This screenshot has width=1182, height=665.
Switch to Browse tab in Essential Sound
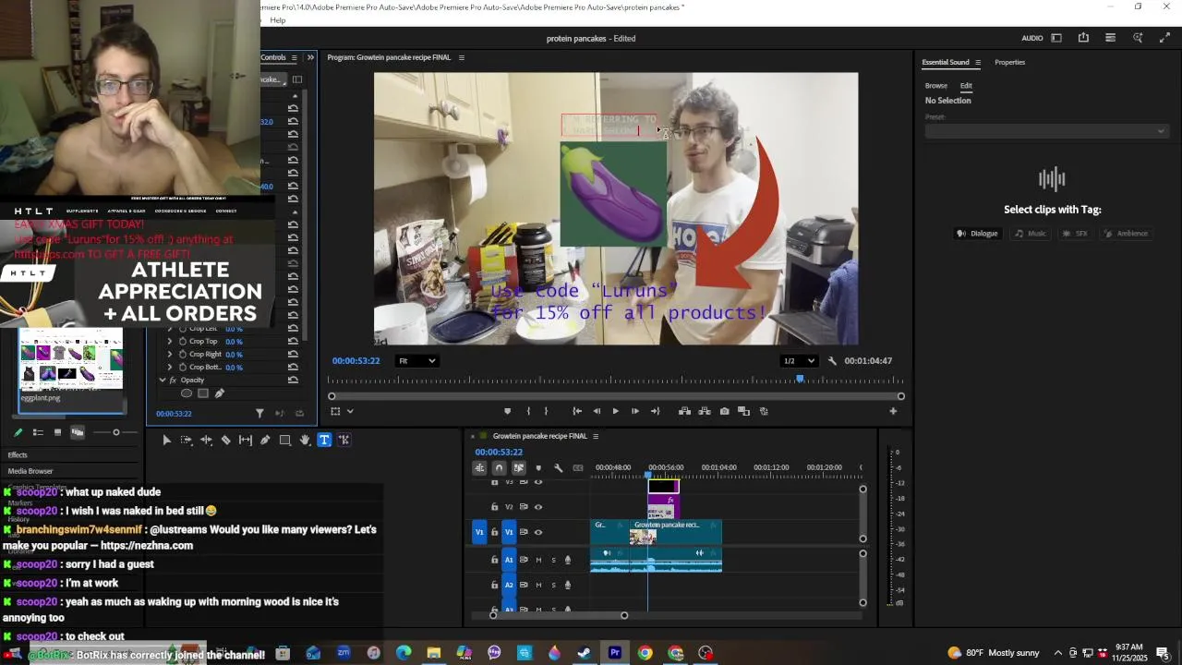[936, 86]
